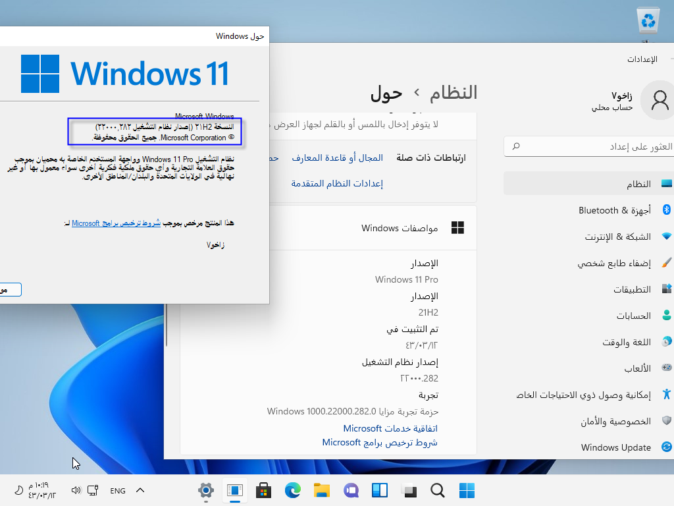The height and width of the screenshot is (506, 674).
Task: Open the Widgets panel icon
Action: coord(380,490)
